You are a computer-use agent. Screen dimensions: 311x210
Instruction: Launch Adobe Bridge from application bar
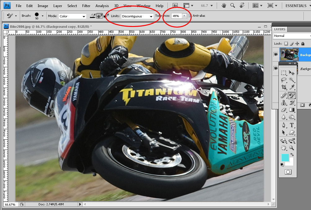coord(175,6)
